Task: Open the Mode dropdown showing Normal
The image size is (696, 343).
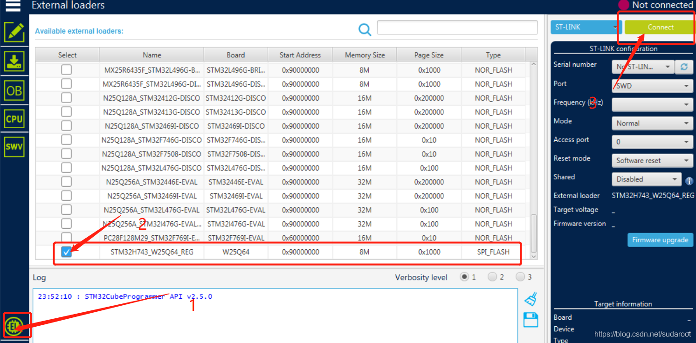Action: pyautogui.click(x=652, y=123)
